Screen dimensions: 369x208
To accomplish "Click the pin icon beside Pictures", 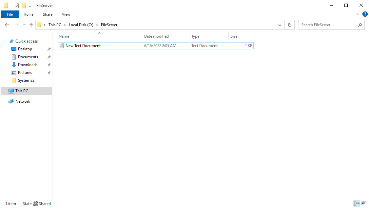I will pos(49,73).
